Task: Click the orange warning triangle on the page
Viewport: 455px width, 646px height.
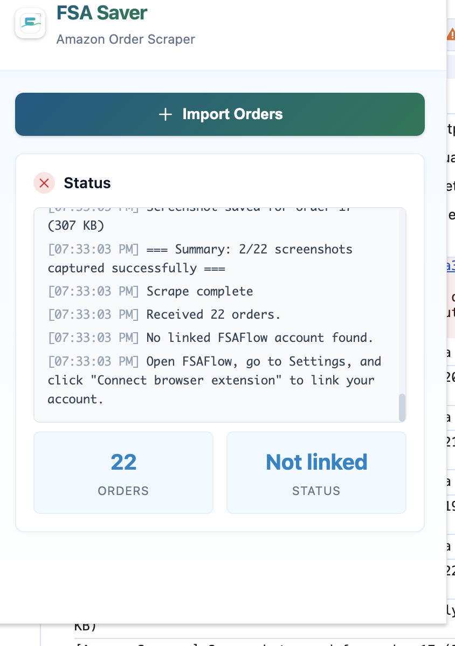Action: tap(452, 33)
